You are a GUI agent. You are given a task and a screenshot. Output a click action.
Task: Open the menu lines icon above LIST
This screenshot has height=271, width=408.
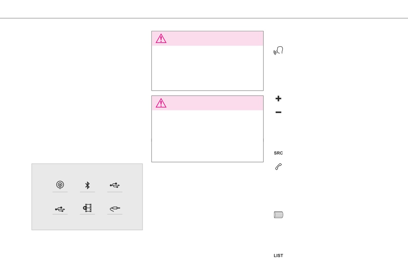(278, 215)
